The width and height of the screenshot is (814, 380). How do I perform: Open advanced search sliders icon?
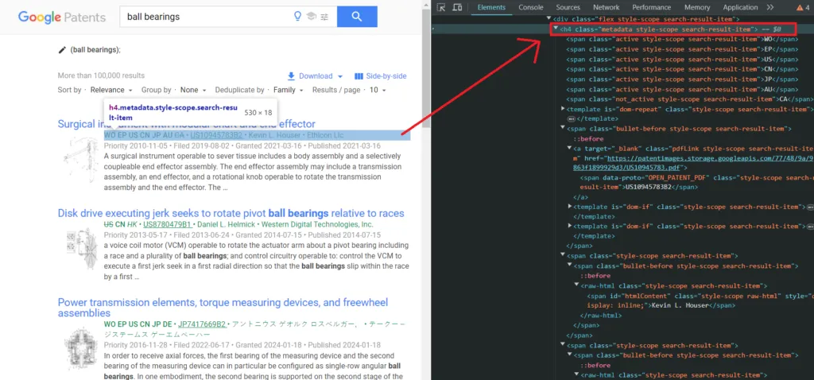pos(324,17)
